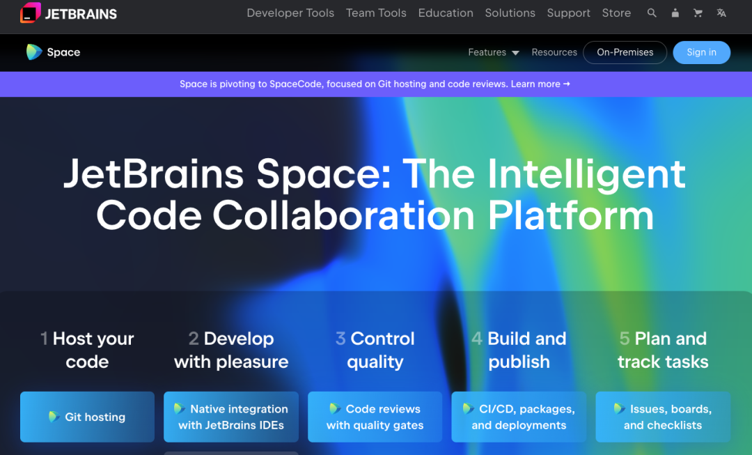
Task: Click the Space icon on Native integration card
Action: pos(180,408)
